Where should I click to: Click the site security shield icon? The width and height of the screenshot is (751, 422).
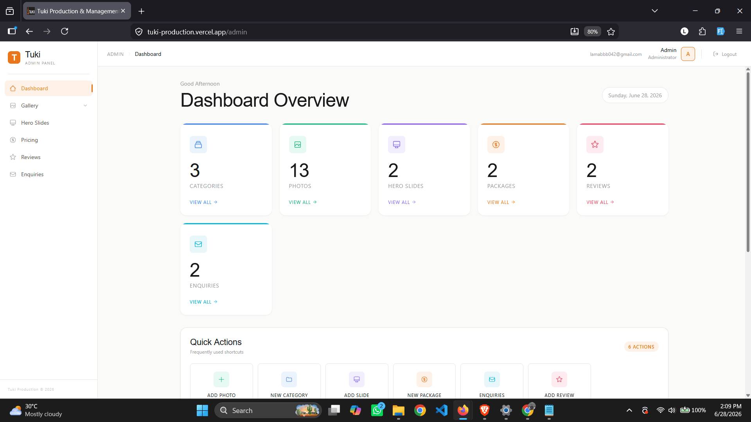coord(139,32)
